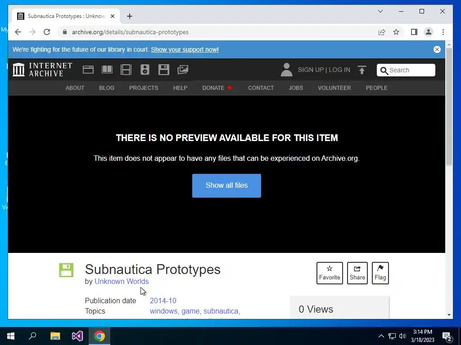Click the subnautica topic link
The image size is (461, 345).
[x=221, y=311]
